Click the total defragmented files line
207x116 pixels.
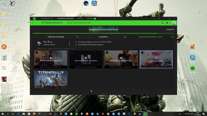tap(91, 45)
